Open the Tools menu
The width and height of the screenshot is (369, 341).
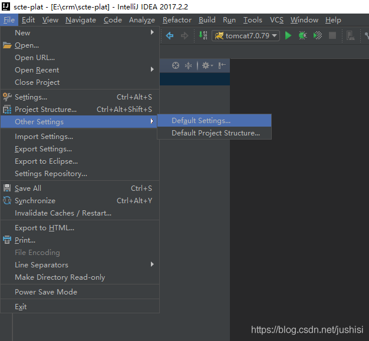pyautogui.click(x=252, y=20)
